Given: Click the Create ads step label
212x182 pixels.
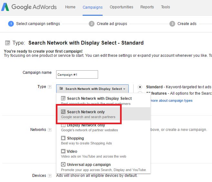Looking at the screenshot, I should (187, 24).
